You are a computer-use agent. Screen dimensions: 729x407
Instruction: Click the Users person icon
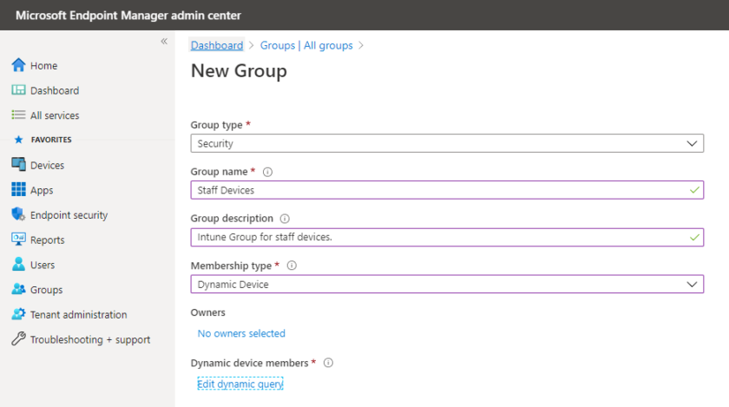pos(18,264)
